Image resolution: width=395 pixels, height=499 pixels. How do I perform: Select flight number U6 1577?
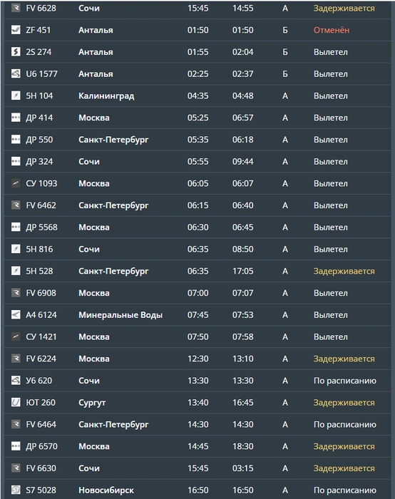click(41, 74)
